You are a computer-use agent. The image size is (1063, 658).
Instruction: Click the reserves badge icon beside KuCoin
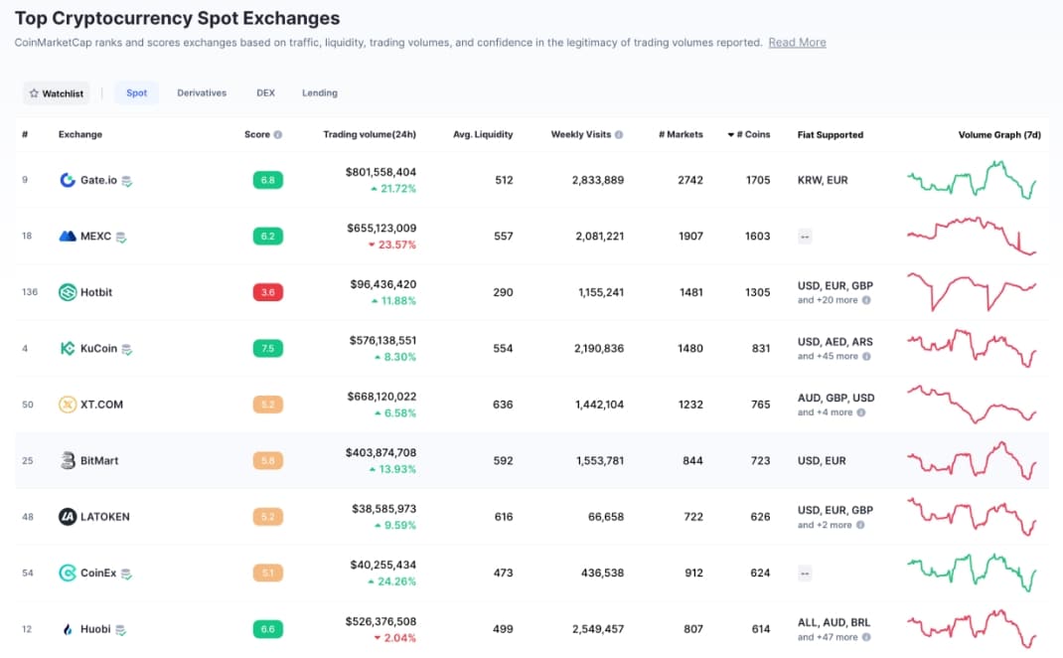pos(127,349)
